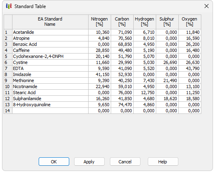Select the EDTA oxygen value 43,790
The height and width of the screenshot is (173, 215).
[190, 68]
